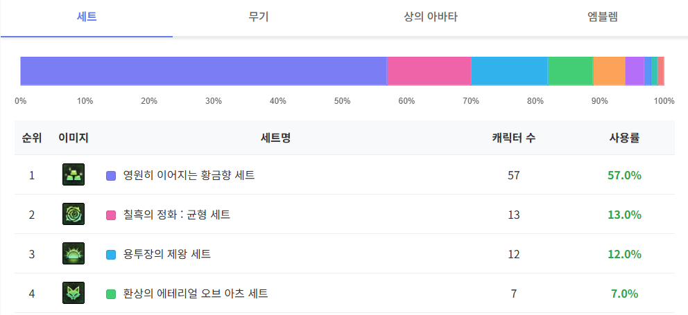Viewport: 688px width, 315px height.
Task: Click the 영원히 이어지는 황금향 세트 name
Action: click(x=189, y=175)
